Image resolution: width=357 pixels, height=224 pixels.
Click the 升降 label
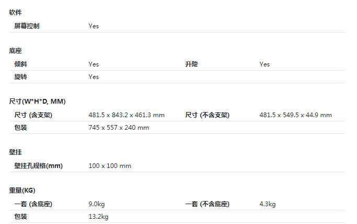pyautogui.click(x=191, y=64)
